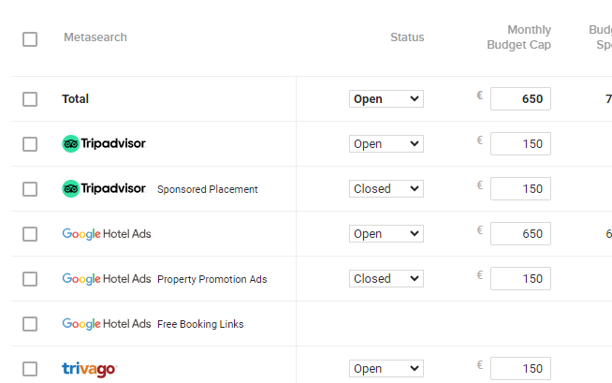Open Tripadvisor Sponsored Placement status dropdown

(x=386, y=189)
